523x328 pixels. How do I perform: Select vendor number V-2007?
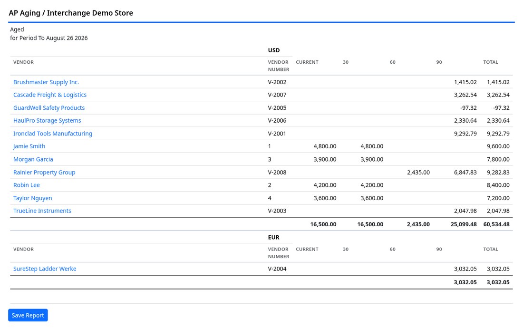277,95
